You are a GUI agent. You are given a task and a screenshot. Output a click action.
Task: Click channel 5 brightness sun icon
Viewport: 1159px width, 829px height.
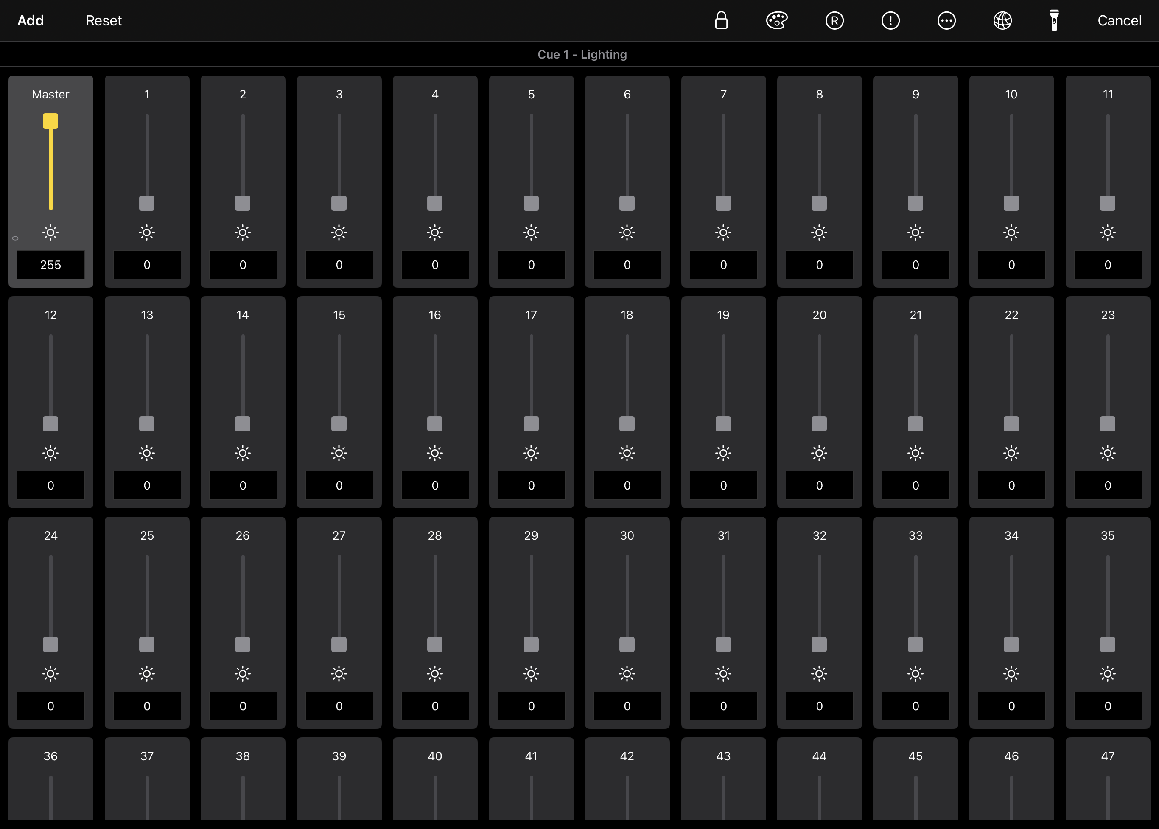[531, 233]
